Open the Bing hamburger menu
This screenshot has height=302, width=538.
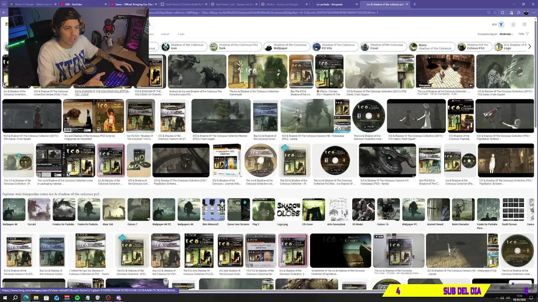(x=525, y=24)
